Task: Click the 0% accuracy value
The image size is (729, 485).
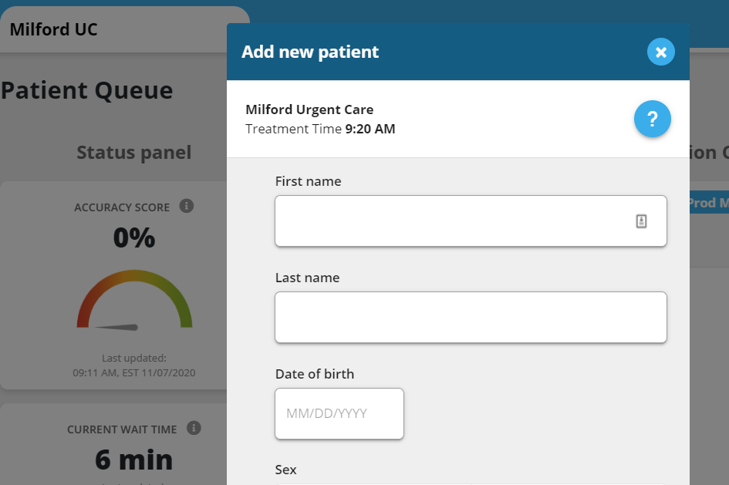Action: tap(134, 237)
